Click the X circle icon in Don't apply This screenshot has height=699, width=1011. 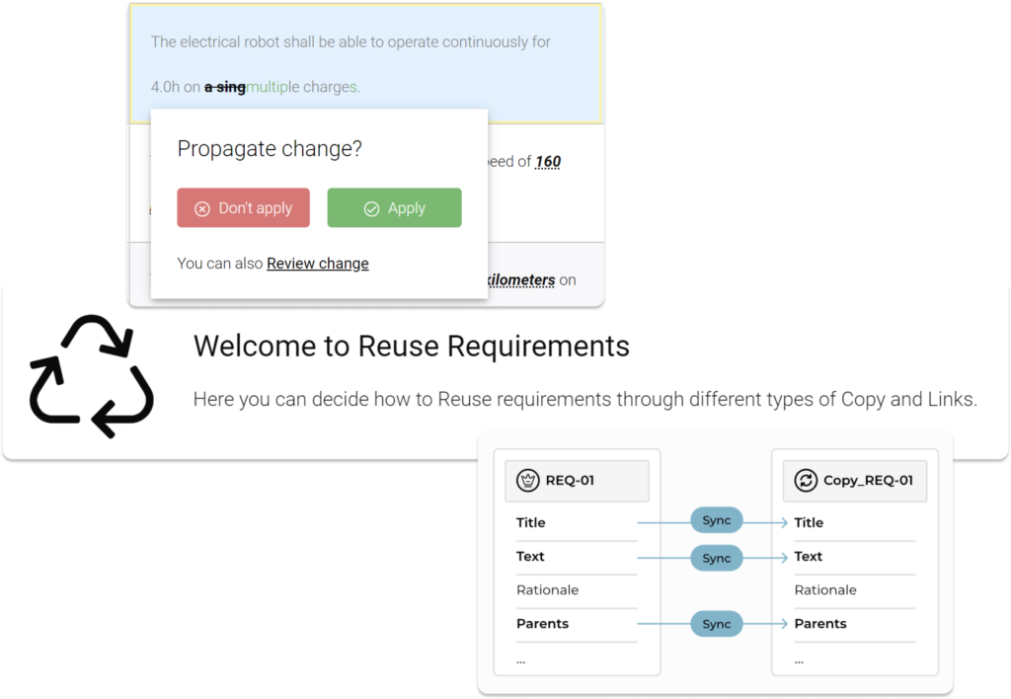(x=202, y=208)
